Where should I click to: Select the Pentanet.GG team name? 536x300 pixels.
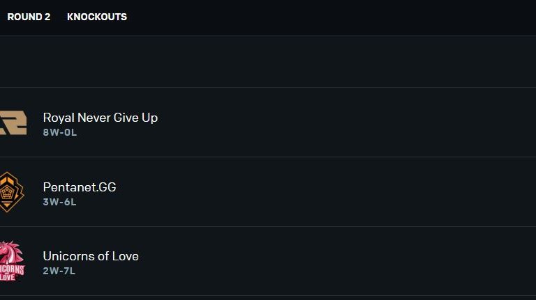click(x=80, y=187)
